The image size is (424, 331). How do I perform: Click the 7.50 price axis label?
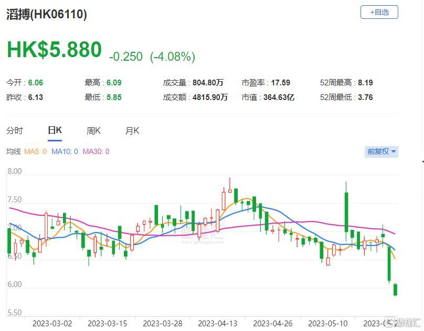15,200
